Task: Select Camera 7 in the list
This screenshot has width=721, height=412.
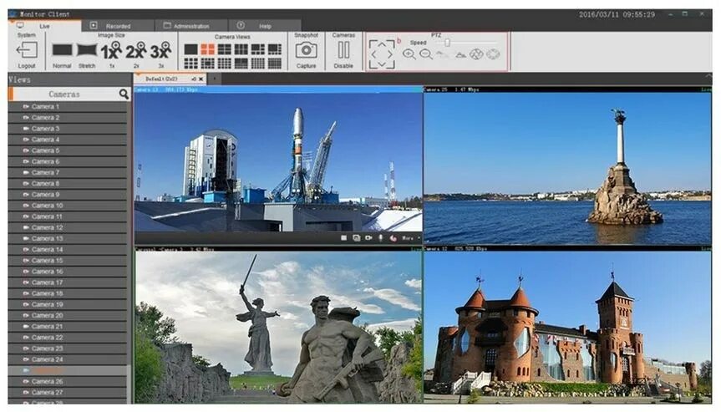Action: click(68, 172)
